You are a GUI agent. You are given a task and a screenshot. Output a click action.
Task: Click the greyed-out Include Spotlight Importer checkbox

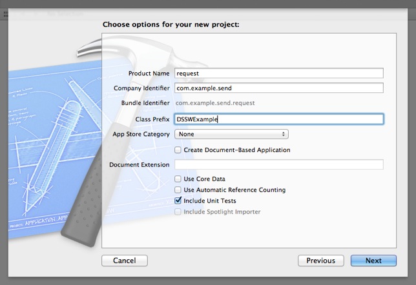(x=178, y=212)
